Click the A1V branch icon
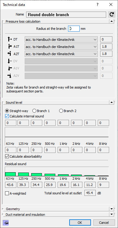Screen dimensions: 118x228 10,69
